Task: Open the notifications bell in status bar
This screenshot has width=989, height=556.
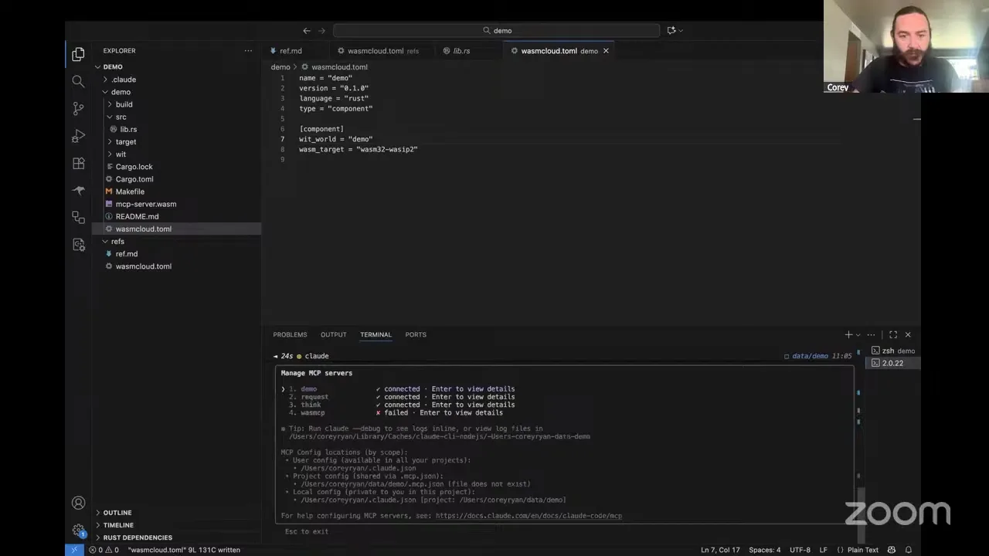Action: [x=909, y=550]
